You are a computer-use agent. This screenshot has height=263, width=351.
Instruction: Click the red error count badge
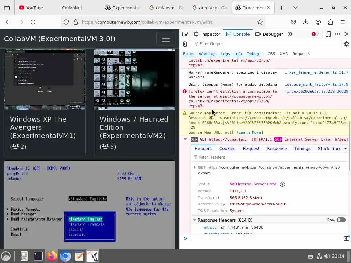point(315,34)
